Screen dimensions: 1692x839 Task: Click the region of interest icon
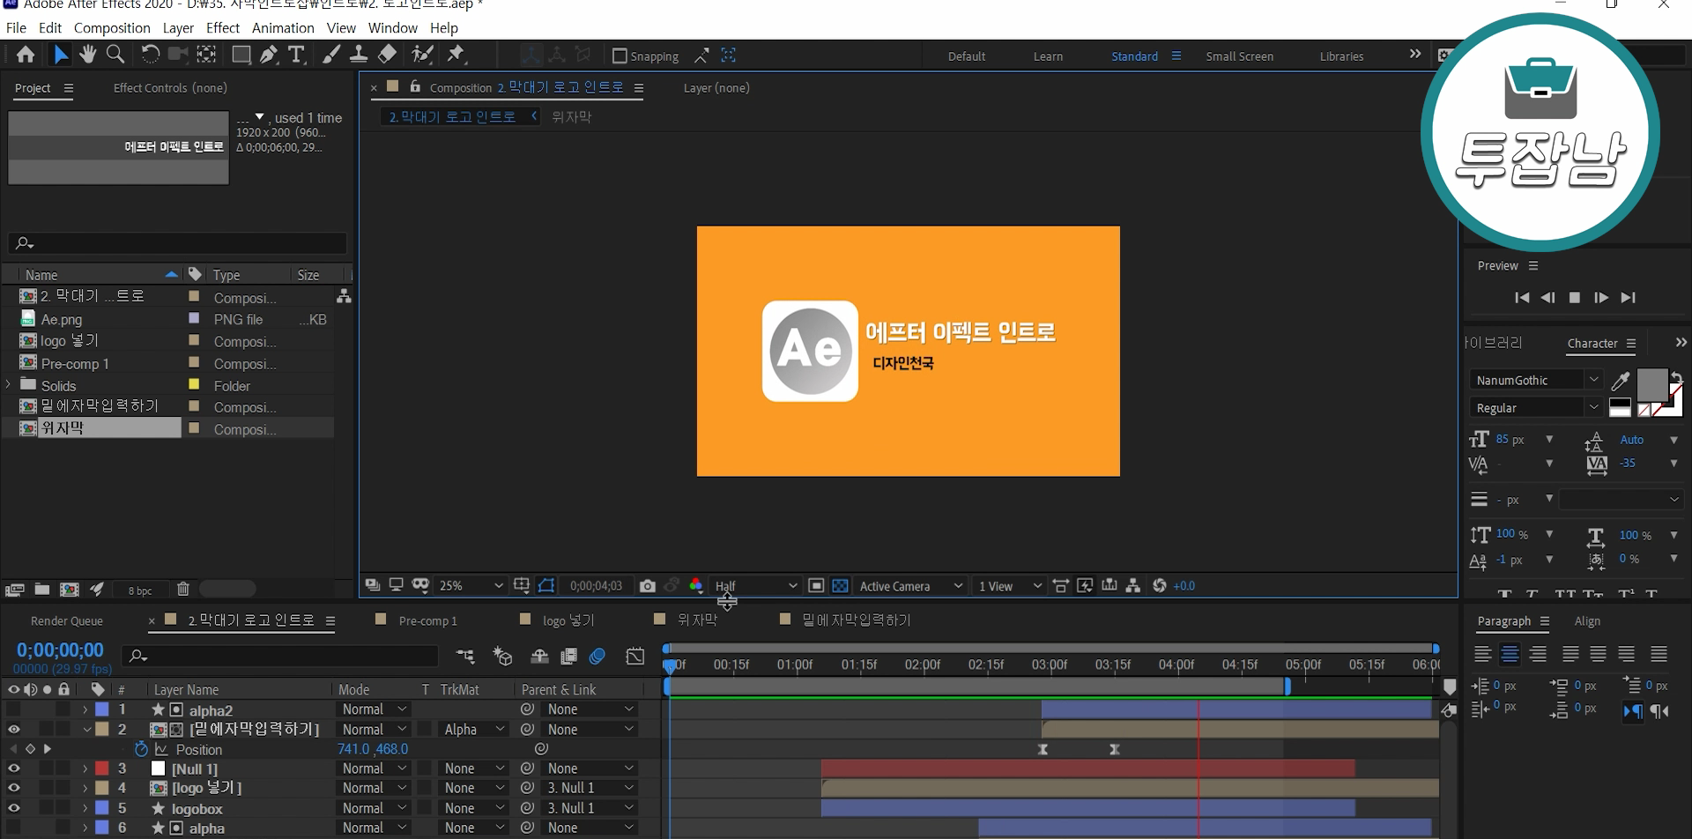(816, 586)
